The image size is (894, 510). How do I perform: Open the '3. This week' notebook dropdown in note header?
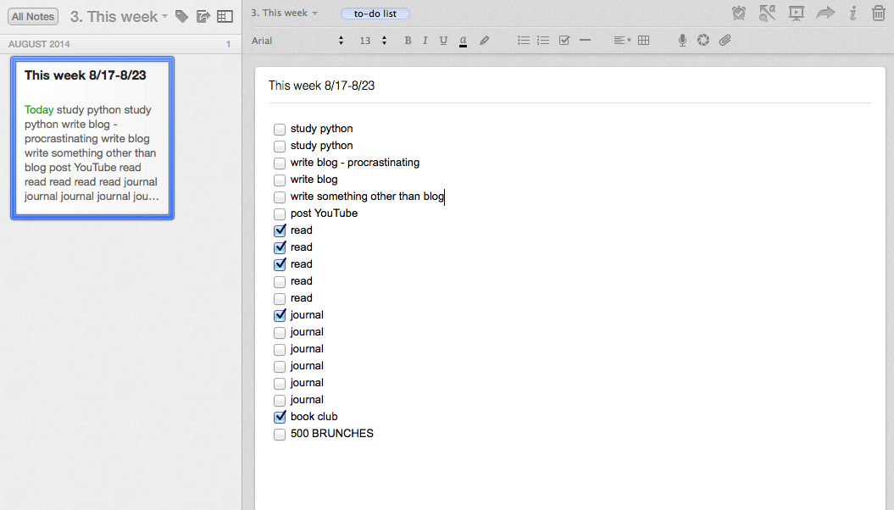coord(285,14)
